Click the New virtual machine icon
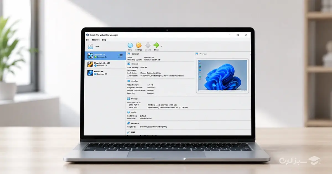Screen dimensions: 332x174 130,45
